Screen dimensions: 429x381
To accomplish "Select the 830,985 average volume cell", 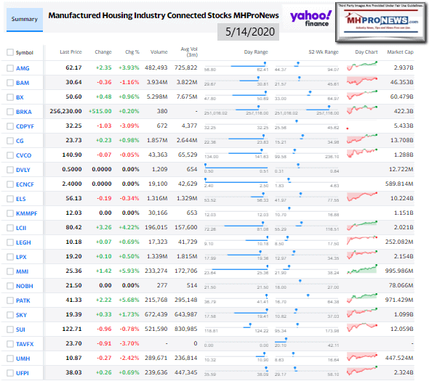I will [x=186, y=329].
